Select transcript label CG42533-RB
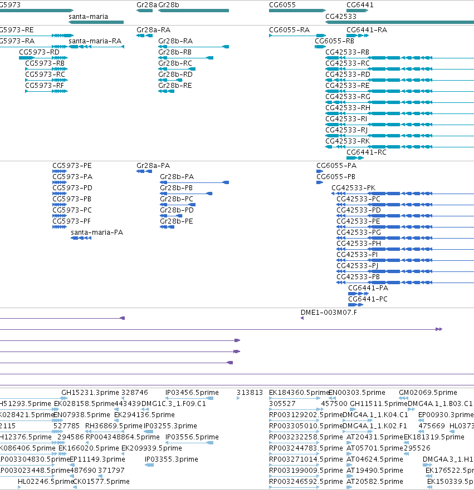This screenshot has height=490, width=474. [x=348, y=52]
